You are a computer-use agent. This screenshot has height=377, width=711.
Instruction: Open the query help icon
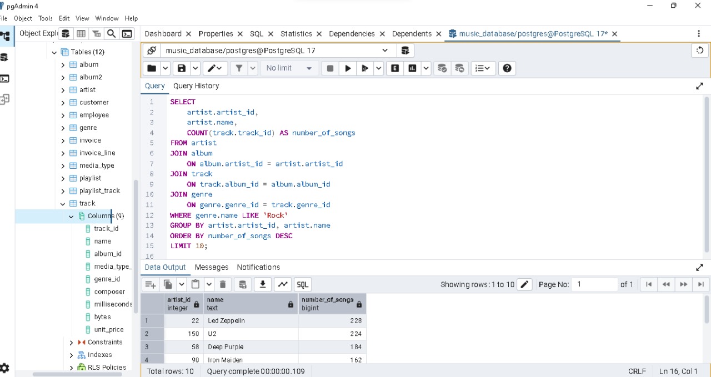pyautogui.click(x=507, y=68)
